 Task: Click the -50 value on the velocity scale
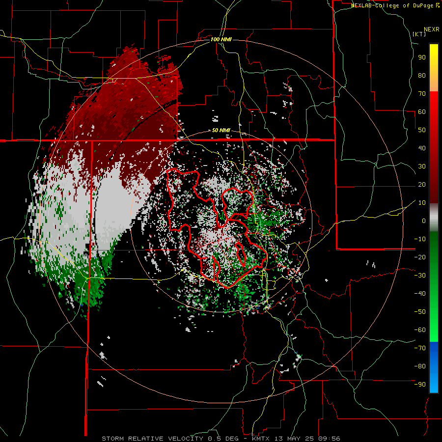(x=420, y=311)
